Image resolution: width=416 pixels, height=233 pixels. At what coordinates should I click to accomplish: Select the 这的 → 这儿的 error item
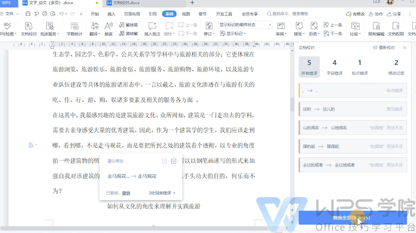coord(352,109)
